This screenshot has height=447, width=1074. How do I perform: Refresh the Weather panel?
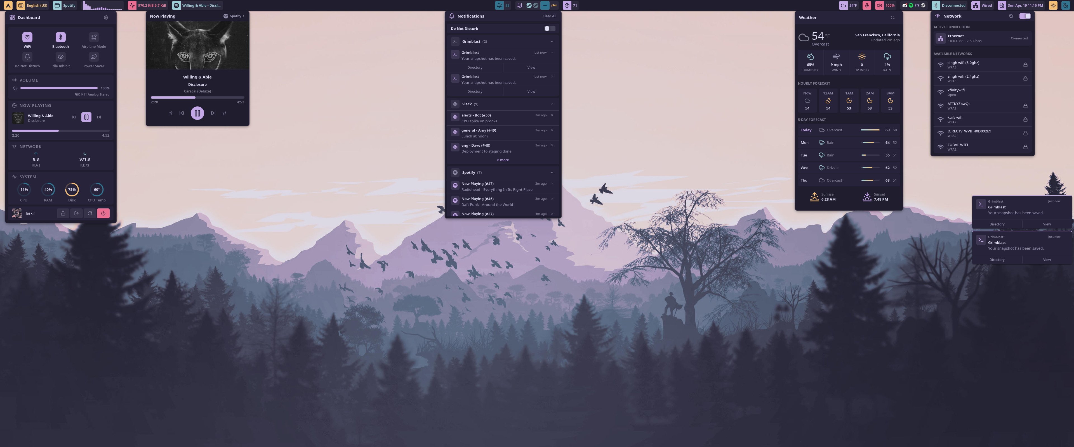point(892,18)
